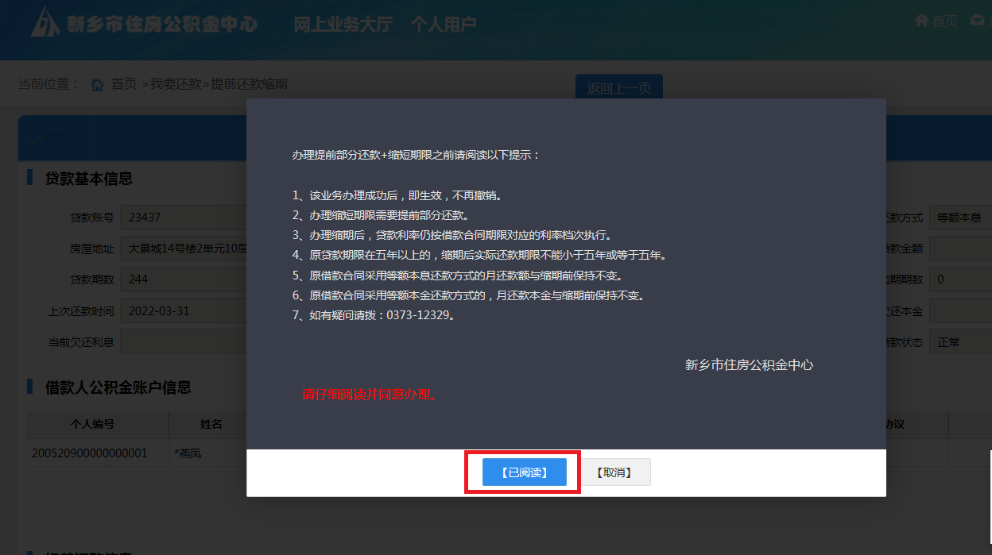992x555 pixels.
Task: Confirm by clicking 【已阅读】 button
Action: point(524,472)
